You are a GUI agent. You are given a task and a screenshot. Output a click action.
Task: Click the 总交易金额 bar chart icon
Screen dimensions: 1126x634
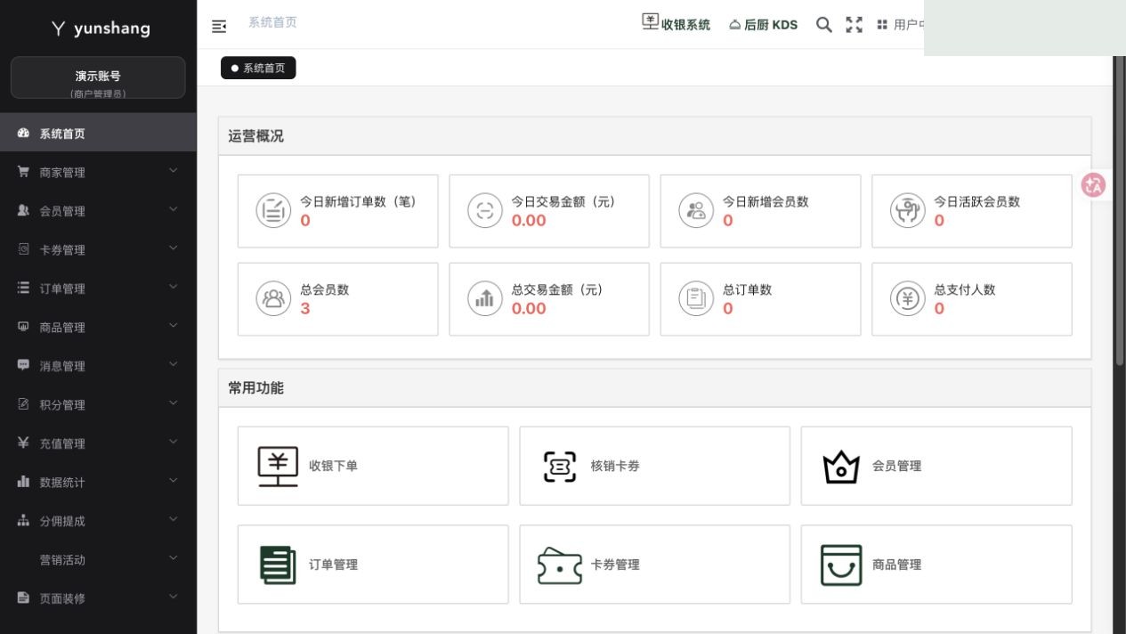[x=485, y=299]
